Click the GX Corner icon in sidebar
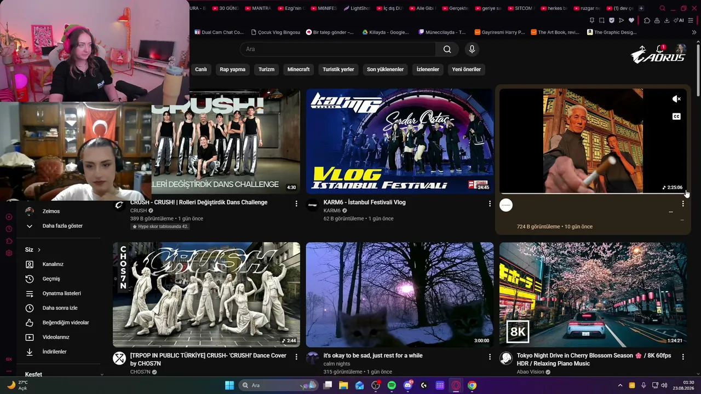 (9, 359)
